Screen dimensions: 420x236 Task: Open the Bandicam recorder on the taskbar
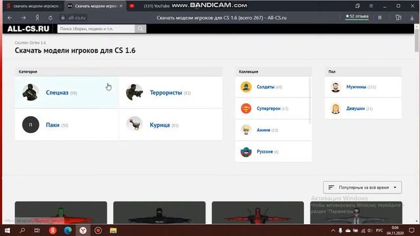click(x=98, y=230)
